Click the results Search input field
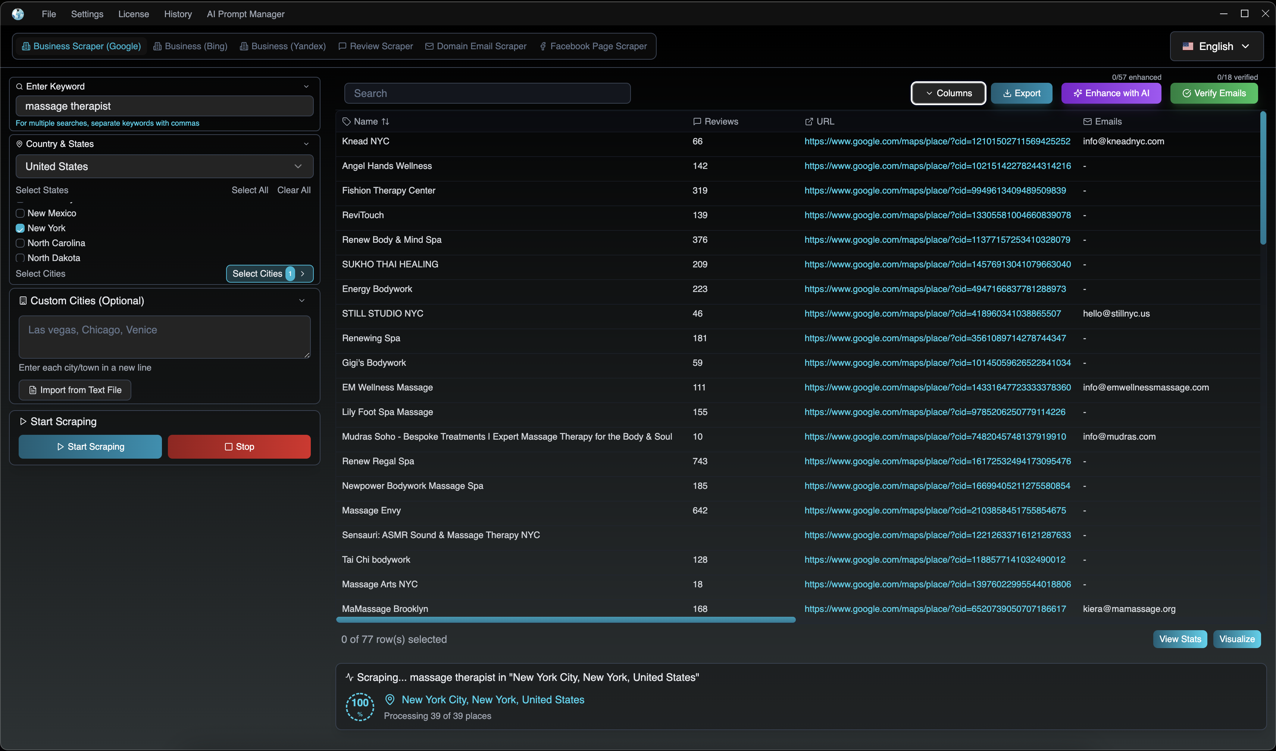The image size is (1276, 751). 487,93
